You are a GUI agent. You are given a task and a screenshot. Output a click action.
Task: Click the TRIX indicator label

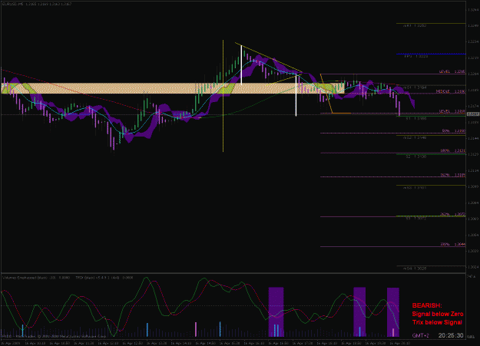click(x=104, y=278)
